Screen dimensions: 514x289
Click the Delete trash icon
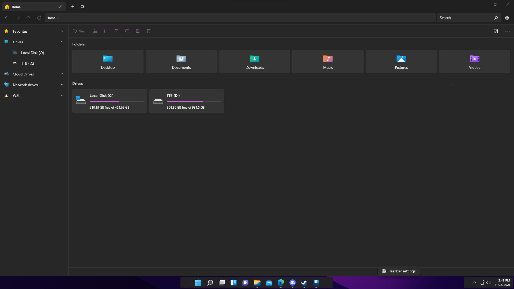click(149, 31)
